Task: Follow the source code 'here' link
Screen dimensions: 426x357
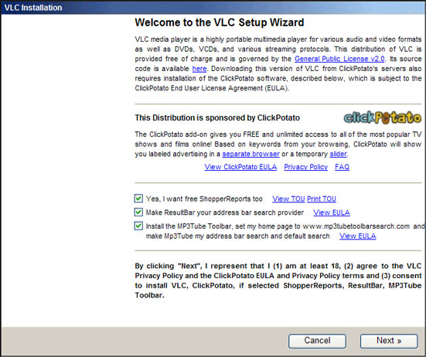Action: click(199, 69)
